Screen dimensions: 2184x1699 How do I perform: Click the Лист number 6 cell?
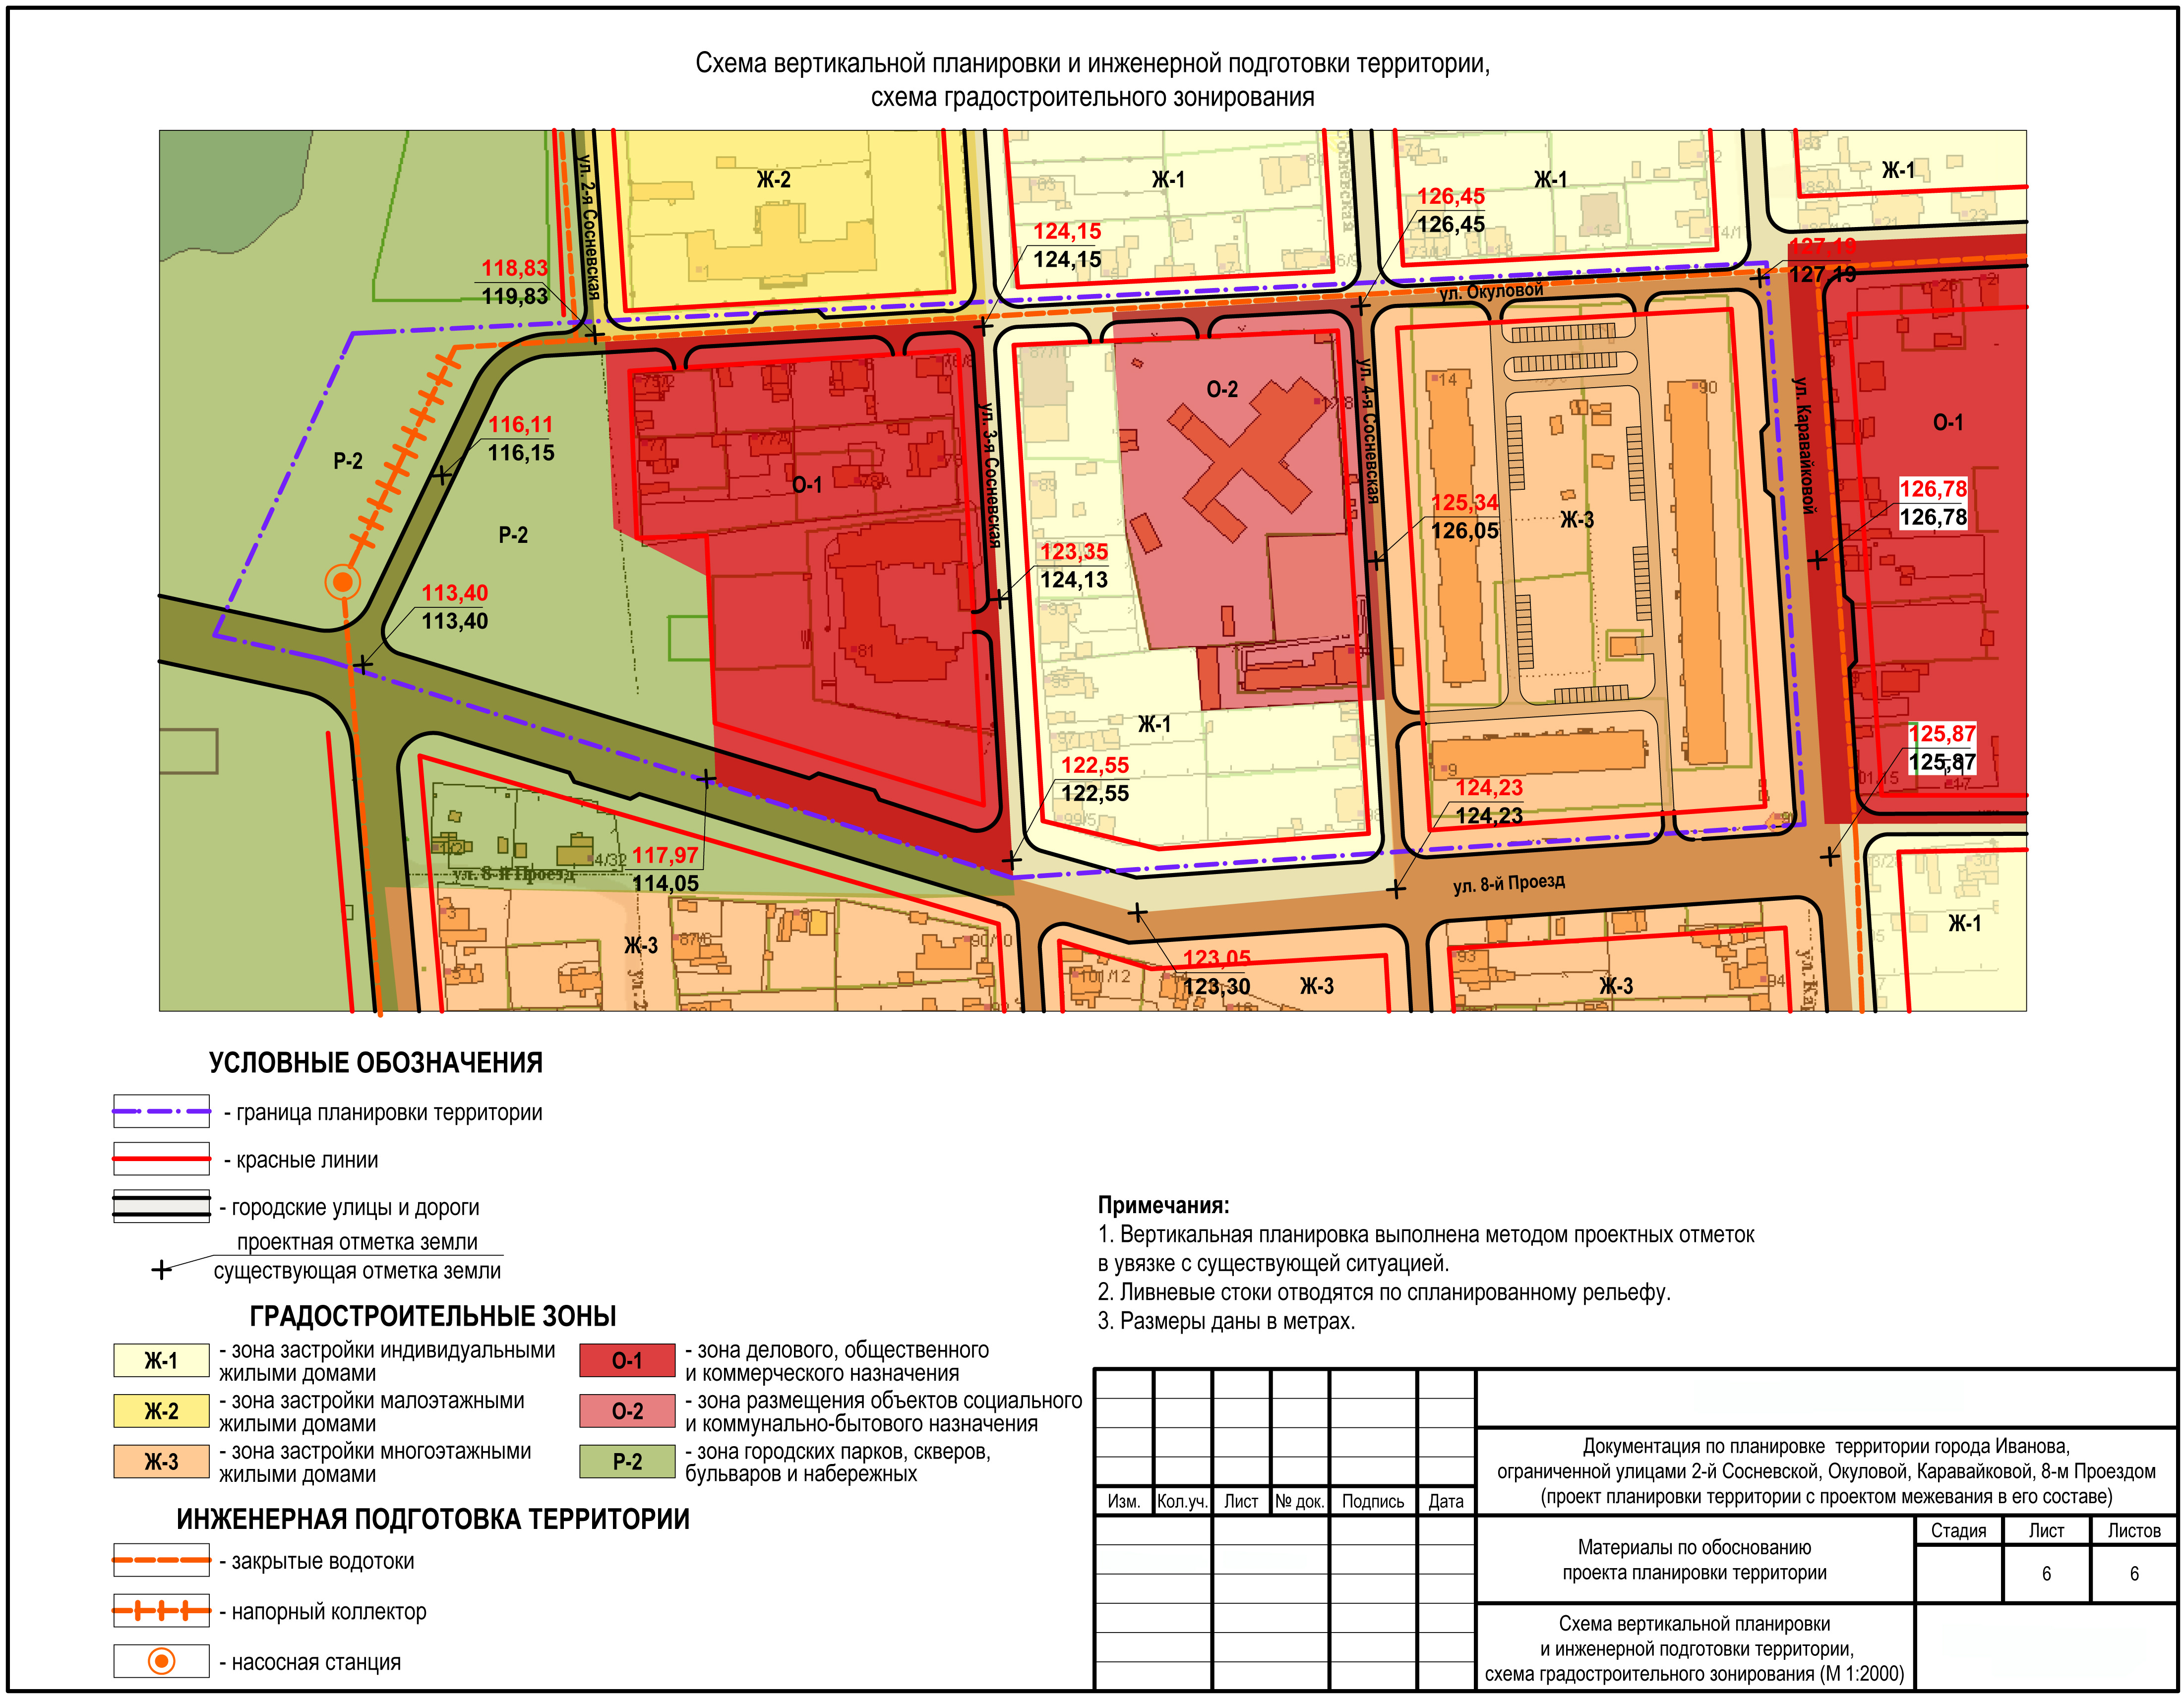pos(2046,1574)
